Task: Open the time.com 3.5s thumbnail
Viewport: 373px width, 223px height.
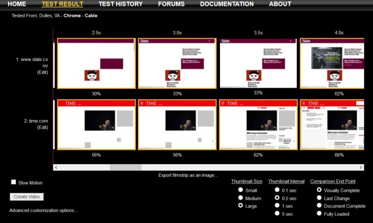Action: click(258, 125)
